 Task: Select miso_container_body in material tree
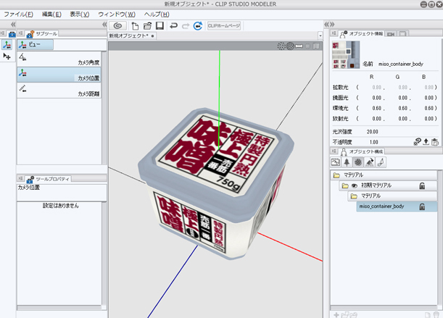[397, 206]
